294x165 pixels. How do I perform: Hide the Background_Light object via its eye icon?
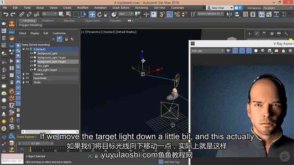pos(31,53)
